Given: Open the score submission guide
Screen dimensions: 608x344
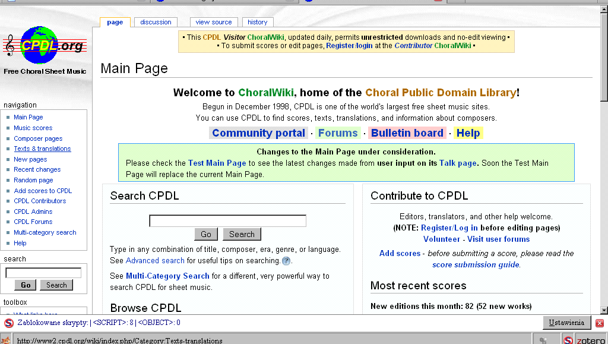Looking at the screenshot, I should (476, 265).
